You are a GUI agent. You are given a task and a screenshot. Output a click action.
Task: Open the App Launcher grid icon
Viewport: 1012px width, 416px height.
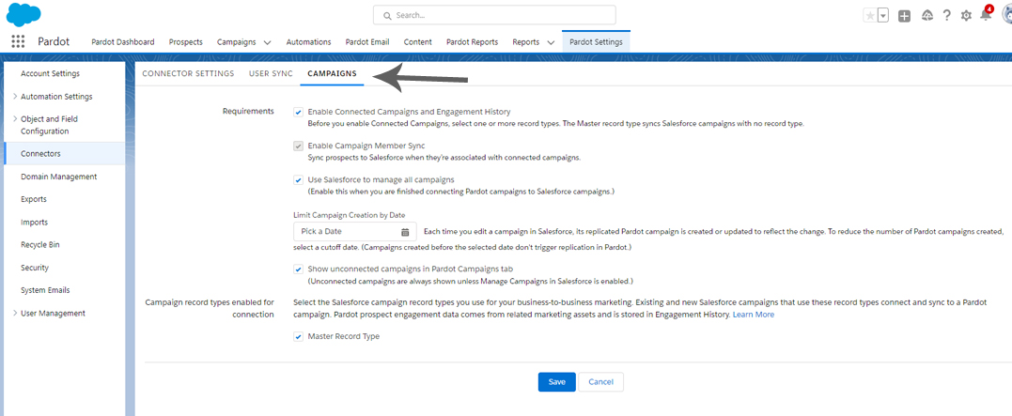click(x=18, y=41)
